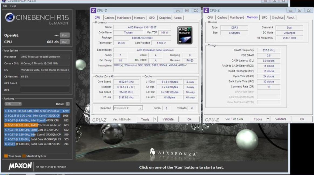Close the left CPU-Z window
This screenshot has width=314, height=175.
[196, 11]
